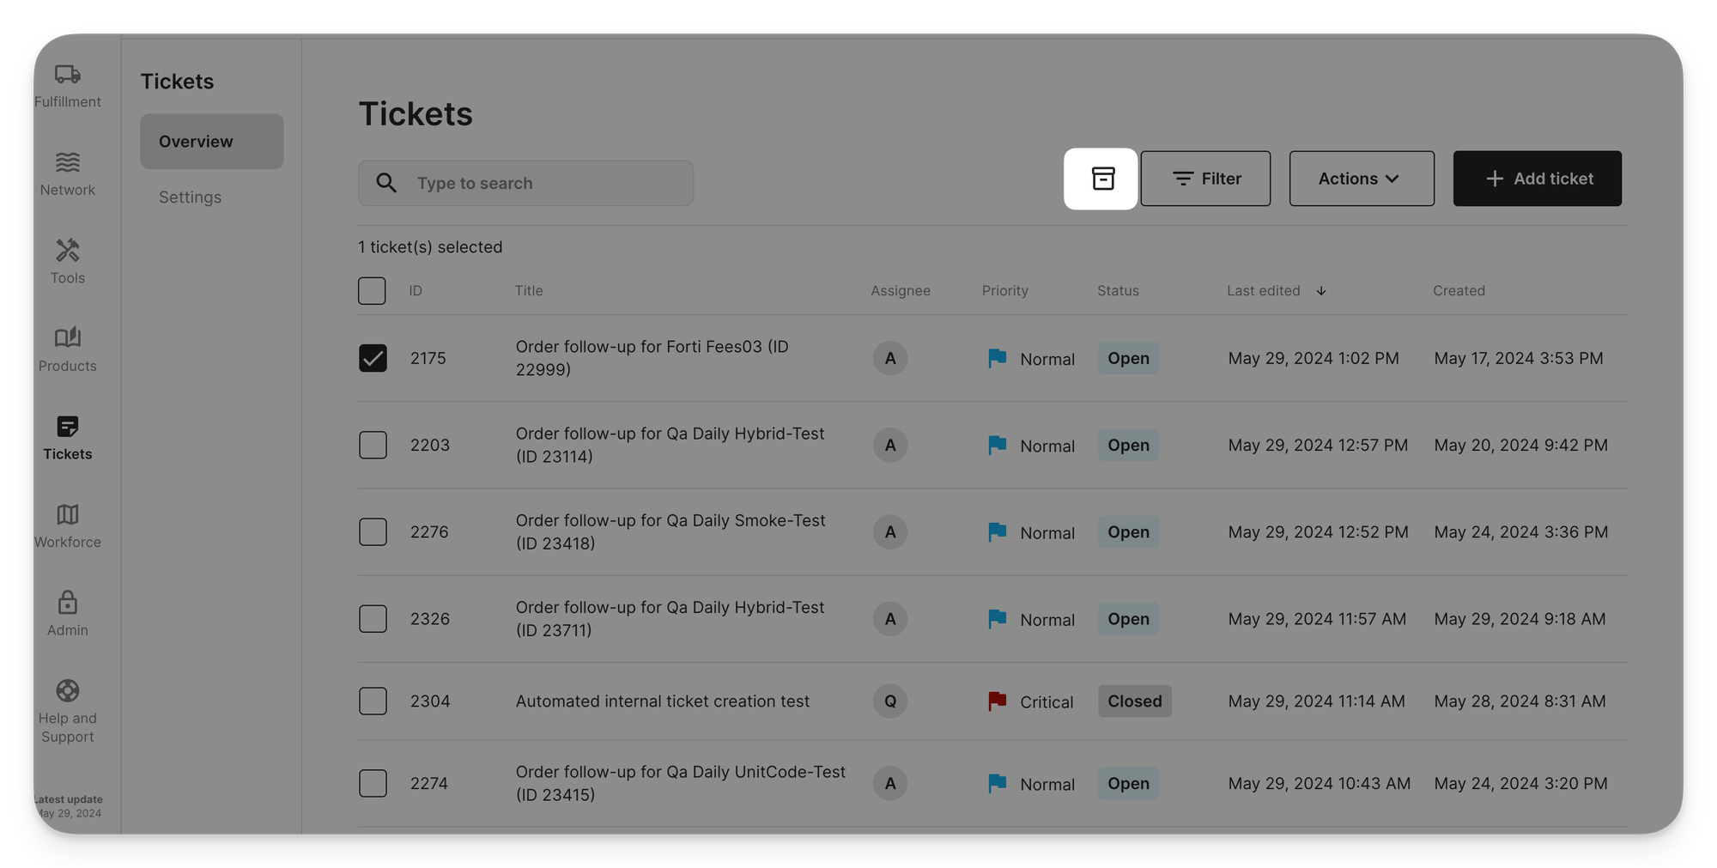Switch to the Settings tab
The width and height of the screenshot is (1717, 868).
coord(190,197)
